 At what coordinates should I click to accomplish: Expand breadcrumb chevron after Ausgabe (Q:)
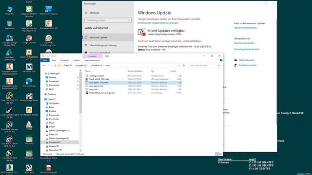[x=89, y=66]
